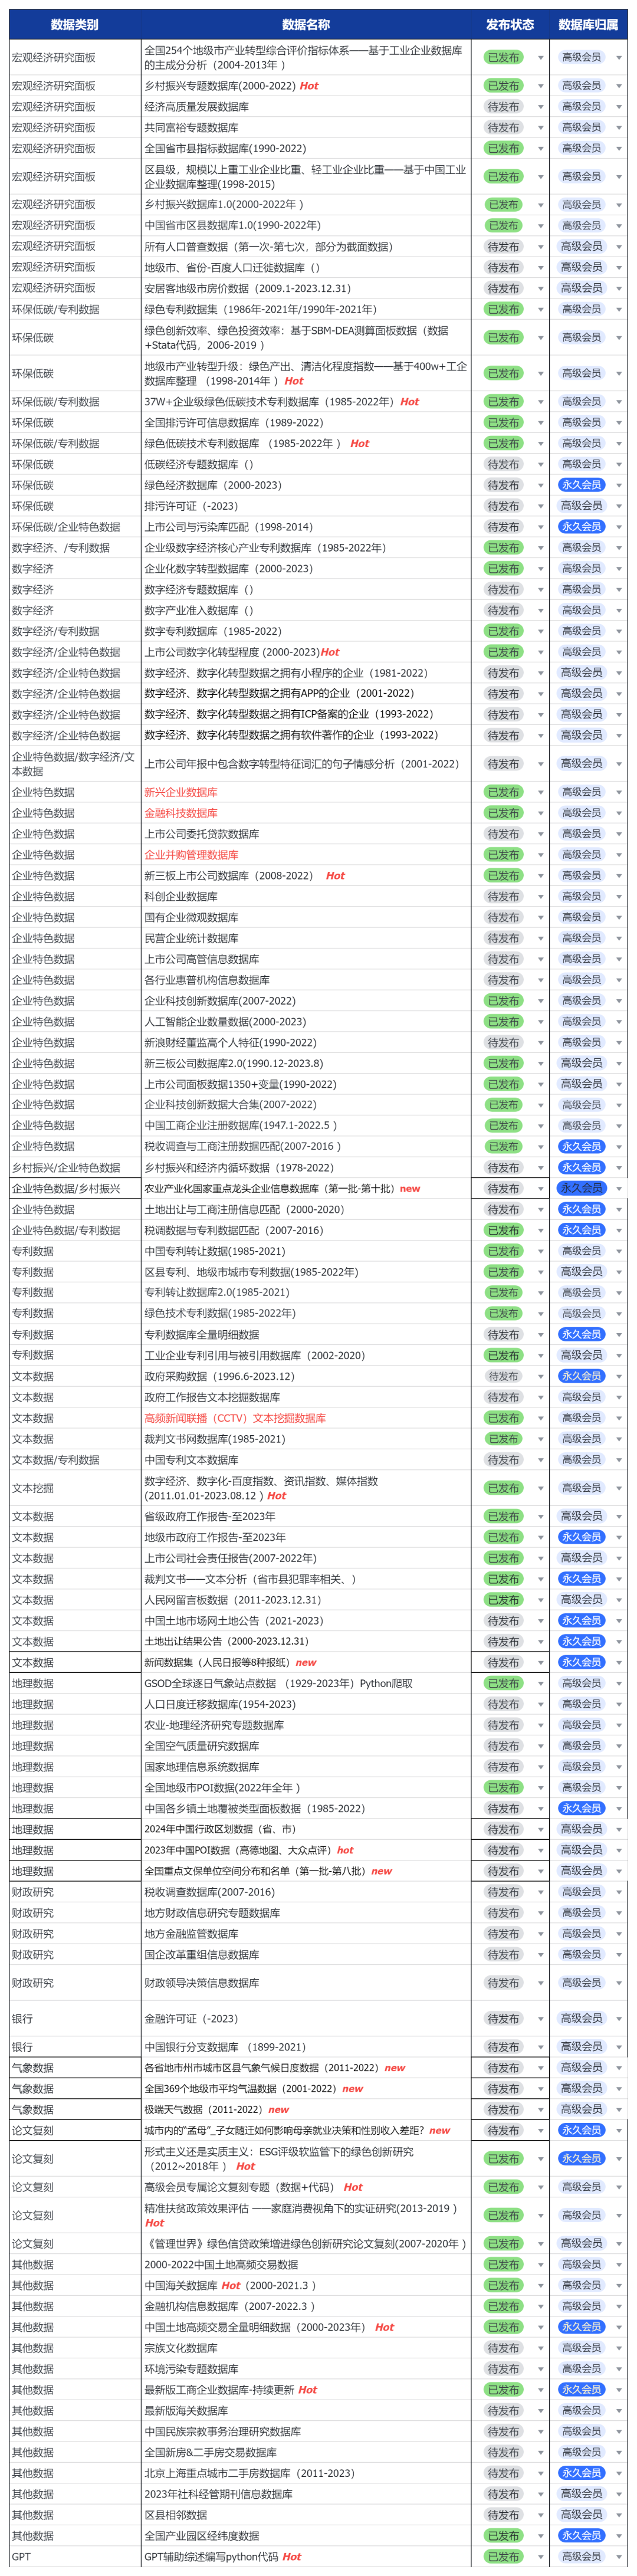Screen dimensions: 637x2576
Task: Open status dropdown for 农业产业化国家重点龙头企业信息数据库 row
Action: point(541,1189)
